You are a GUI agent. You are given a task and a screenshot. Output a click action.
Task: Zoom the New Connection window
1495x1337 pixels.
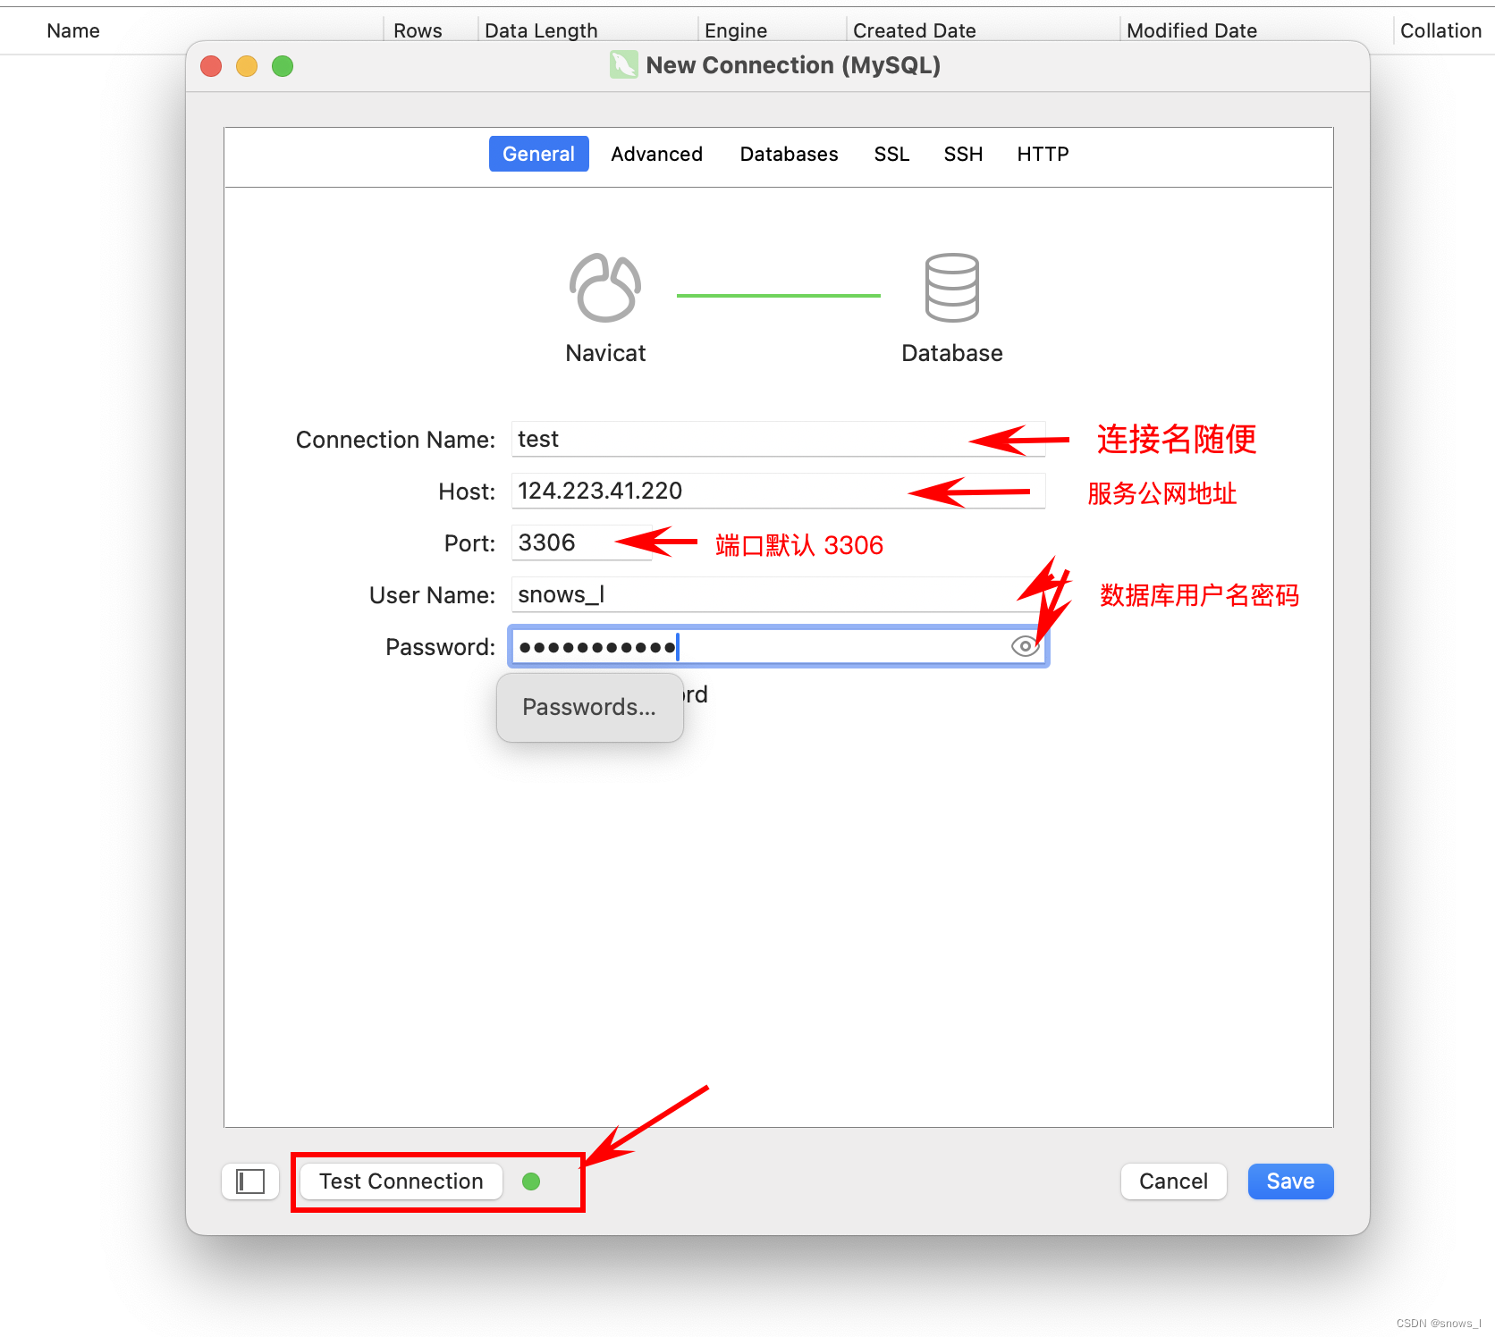pyautogui.click(x=283, y=66)
